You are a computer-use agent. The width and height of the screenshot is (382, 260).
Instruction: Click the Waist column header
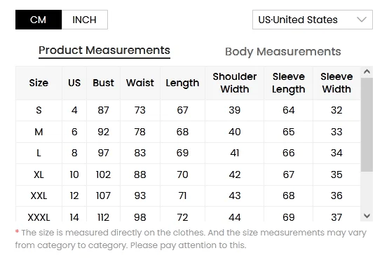[140, 83]
